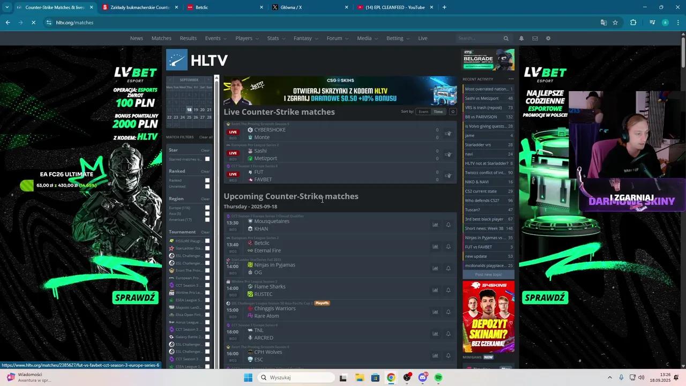Check Starred matches only filter
Viewport: 686px width, 386px height.
207,159
